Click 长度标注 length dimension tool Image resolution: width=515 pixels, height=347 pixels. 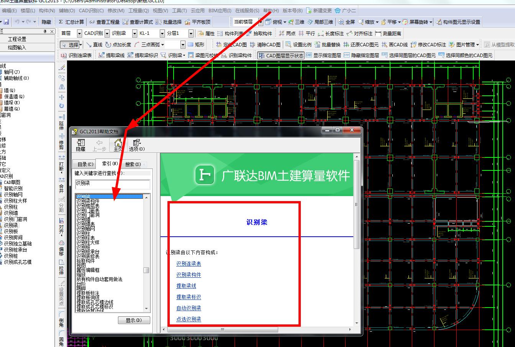(331, 33)
